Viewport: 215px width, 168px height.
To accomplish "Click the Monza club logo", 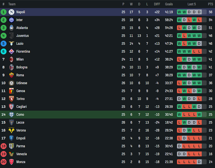I will (11, 162).
